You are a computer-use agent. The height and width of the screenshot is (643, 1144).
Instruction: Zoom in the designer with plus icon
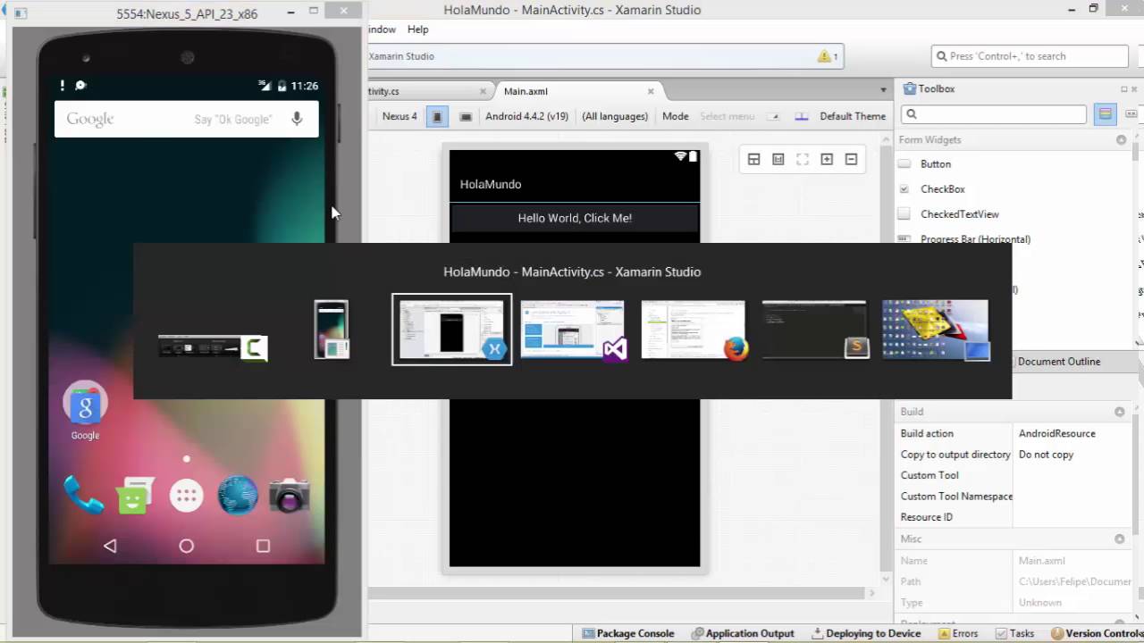[827, 159]
